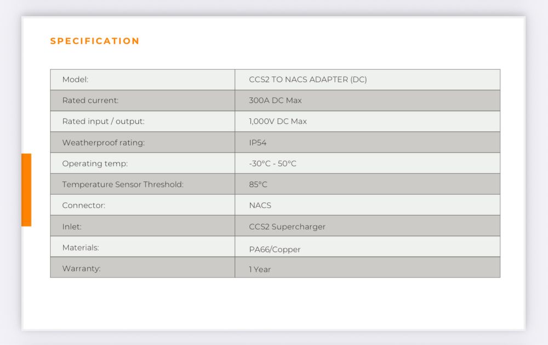
Task: Click the "IP54" rating value
Action: tap(258, 142)
